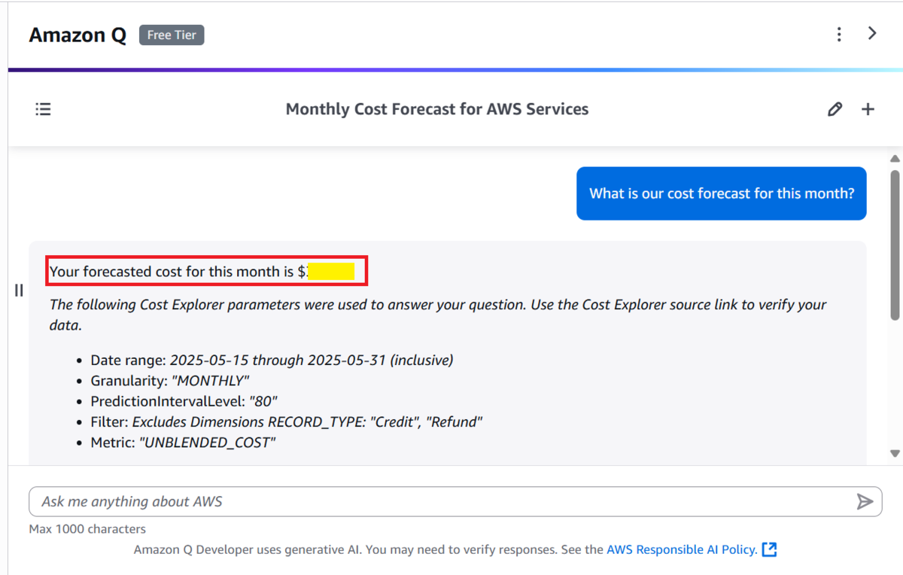Viewport: 903px width, 575px height.
Task: Click the panel resize handle on the left edge
Action: coord(19,290)
